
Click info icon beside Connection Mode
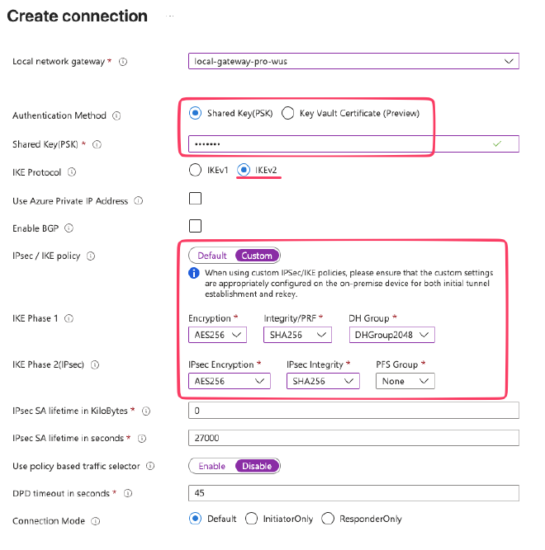click(x=95, y=521)
